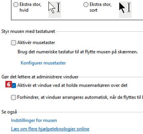Open Indstillinger for musen link
This screenshot has height=134, width=143.
(x=34, y=120)
